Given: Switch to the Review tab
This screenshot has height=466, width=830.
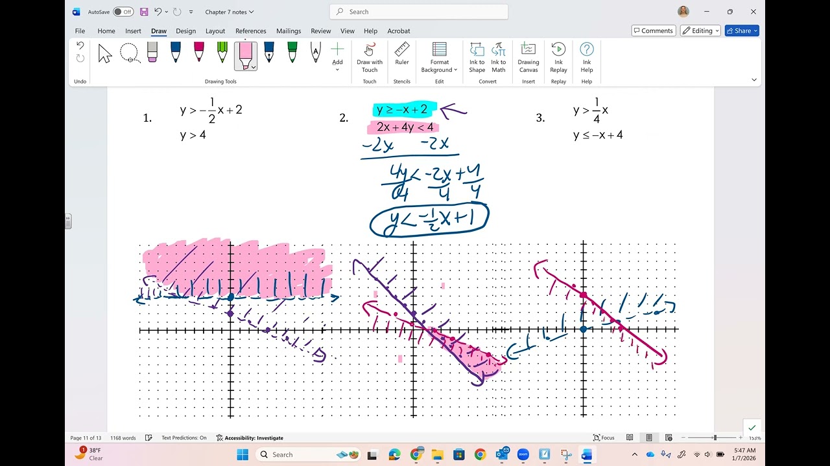Looking at the screenshot, I should [x=320, y=31].
